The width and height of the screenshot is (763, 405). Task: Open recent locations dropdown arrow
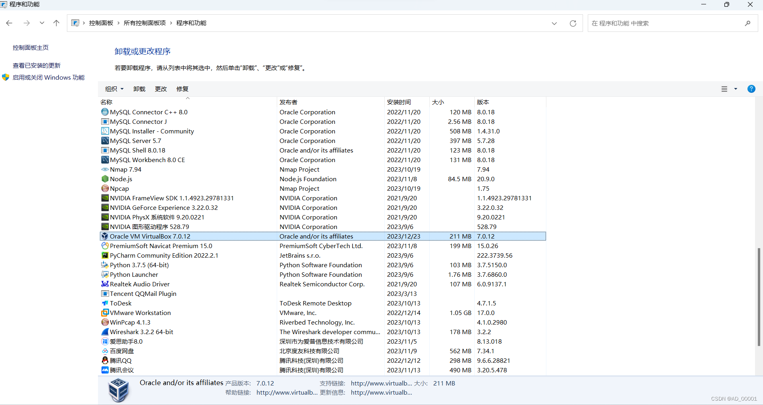(42, 23)
